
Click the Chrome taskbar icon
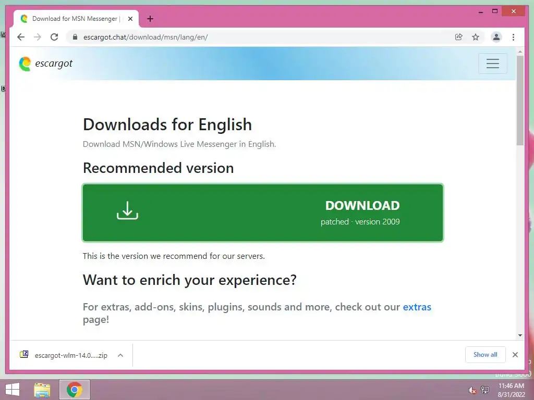[x=75, y=390]
